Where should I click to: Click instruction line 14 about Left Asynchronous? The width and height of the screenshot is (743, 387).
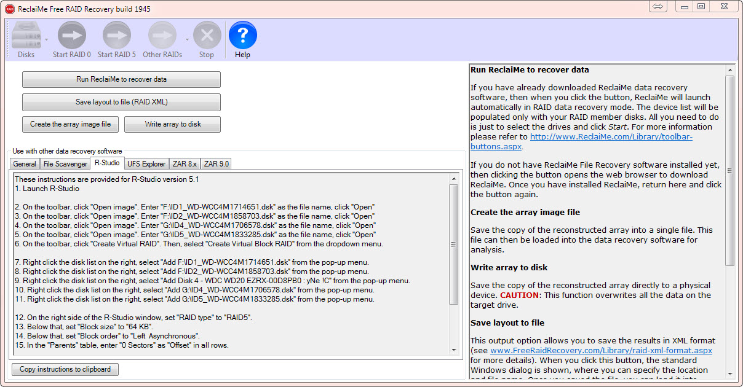click(108, 336)
